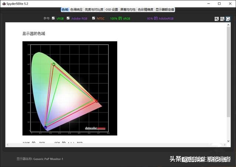The image size is (236, 167).
Task: Click the vertical scrollbar thumb
Action: (x=229, y=72)
